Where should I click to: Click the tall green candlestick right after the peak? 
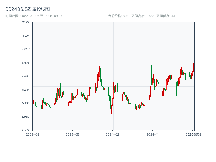174,56
